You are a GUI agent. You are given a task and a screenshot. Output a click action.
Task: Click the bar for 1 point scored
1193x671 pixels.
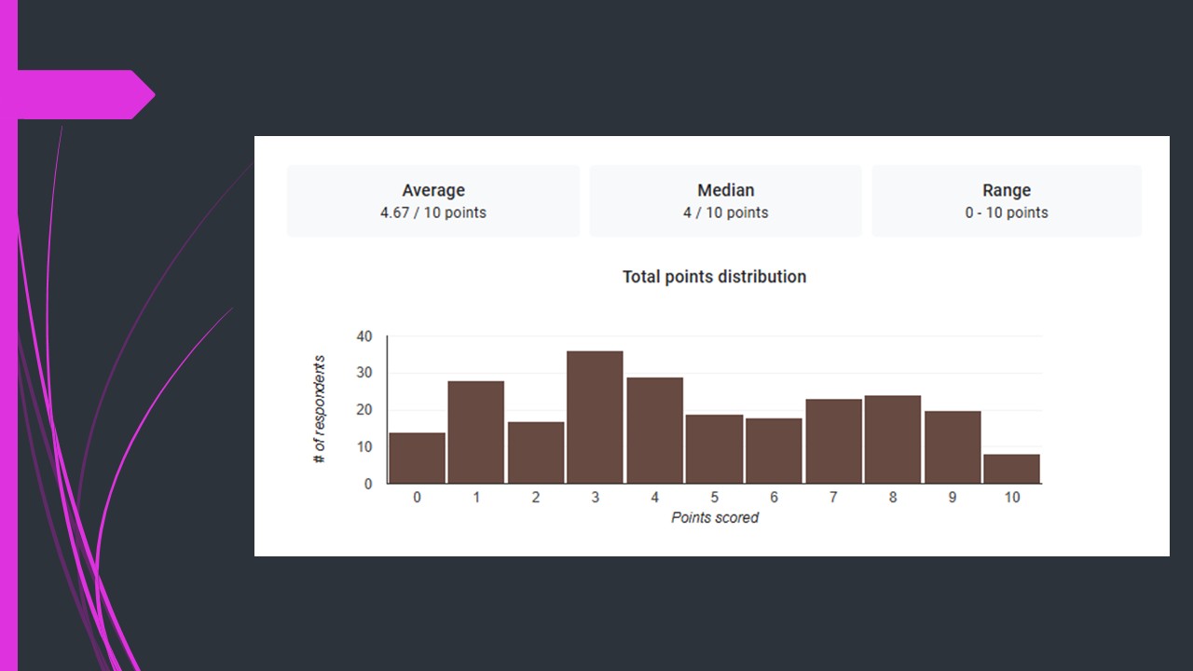[x=475, y=432]
